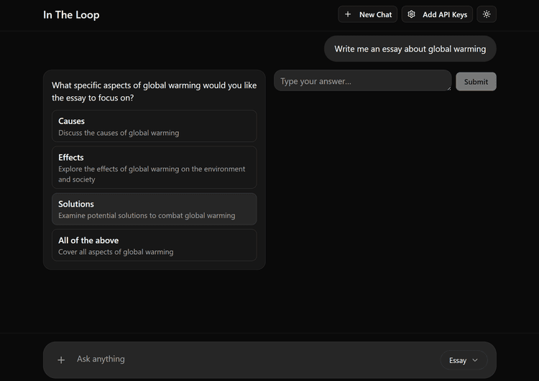Click the plus attachment icon beside Ask anything

pos(61,359)
